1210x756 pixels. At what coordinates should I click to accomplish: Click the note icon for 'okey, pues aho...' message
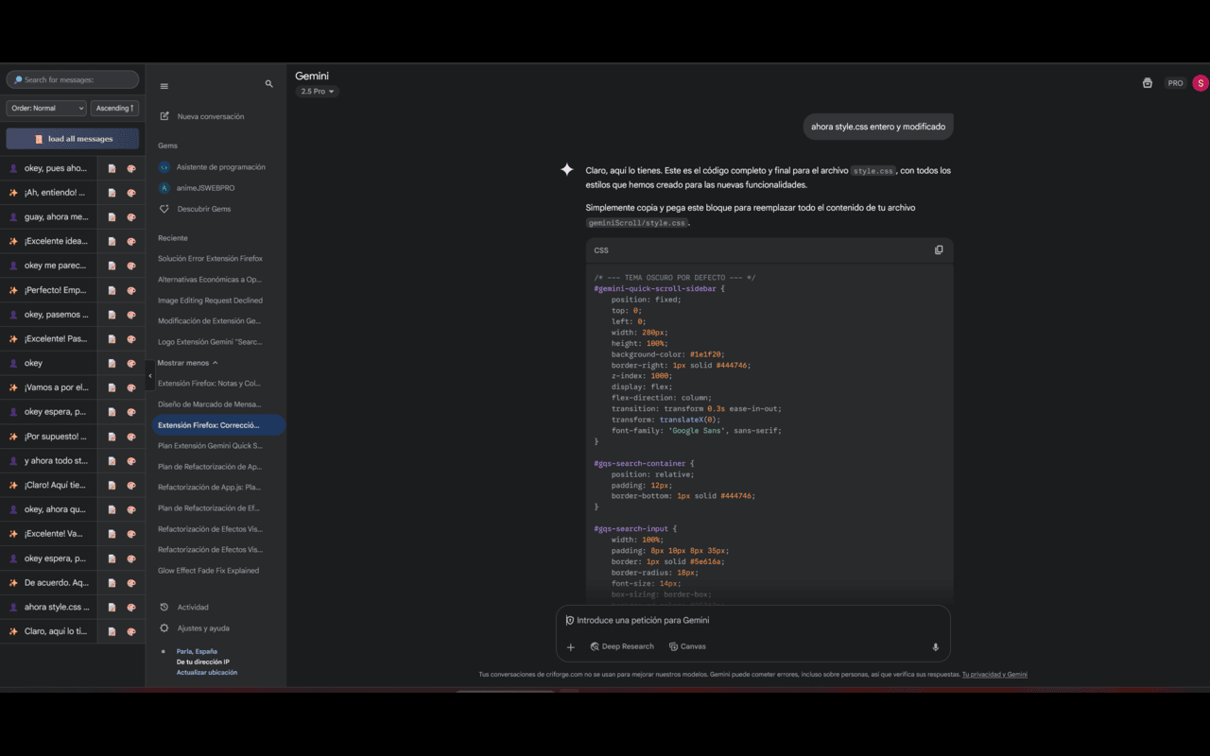(x=112, y=168)
